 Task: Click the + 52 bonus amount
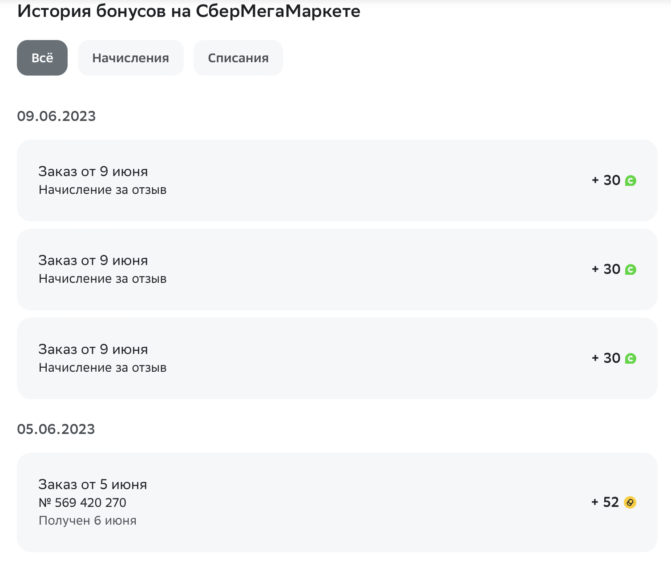click(605, 502)
